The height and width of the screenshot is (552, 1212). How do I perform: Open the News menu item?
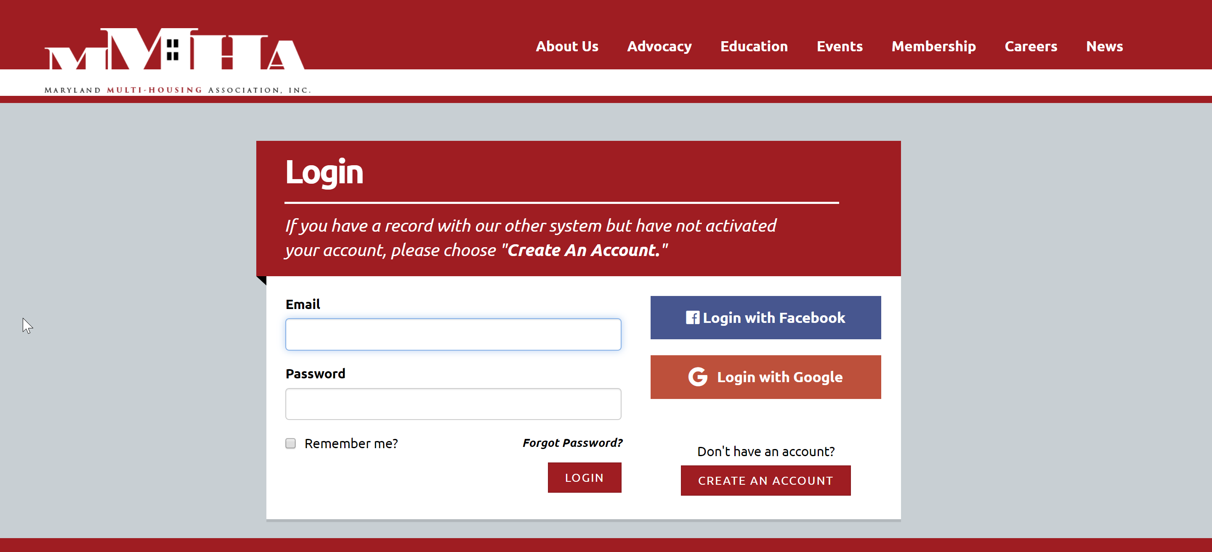1104,47
